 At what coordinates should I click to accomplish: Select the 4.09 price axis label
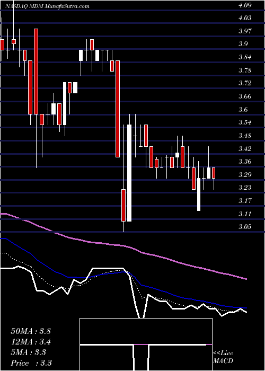click(x=244, y=5)
